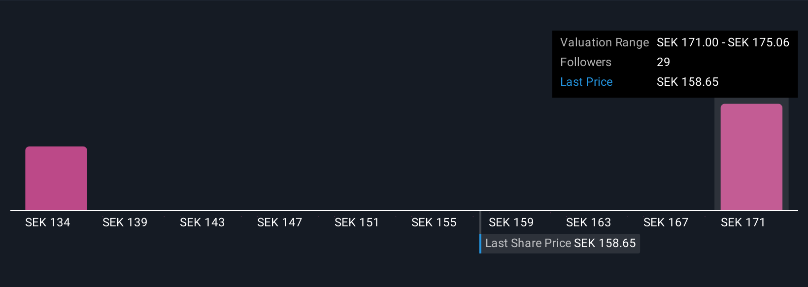Click the pink bar at SEK 171
Viewport: 808px width, 287px height.
coord(751,157)
